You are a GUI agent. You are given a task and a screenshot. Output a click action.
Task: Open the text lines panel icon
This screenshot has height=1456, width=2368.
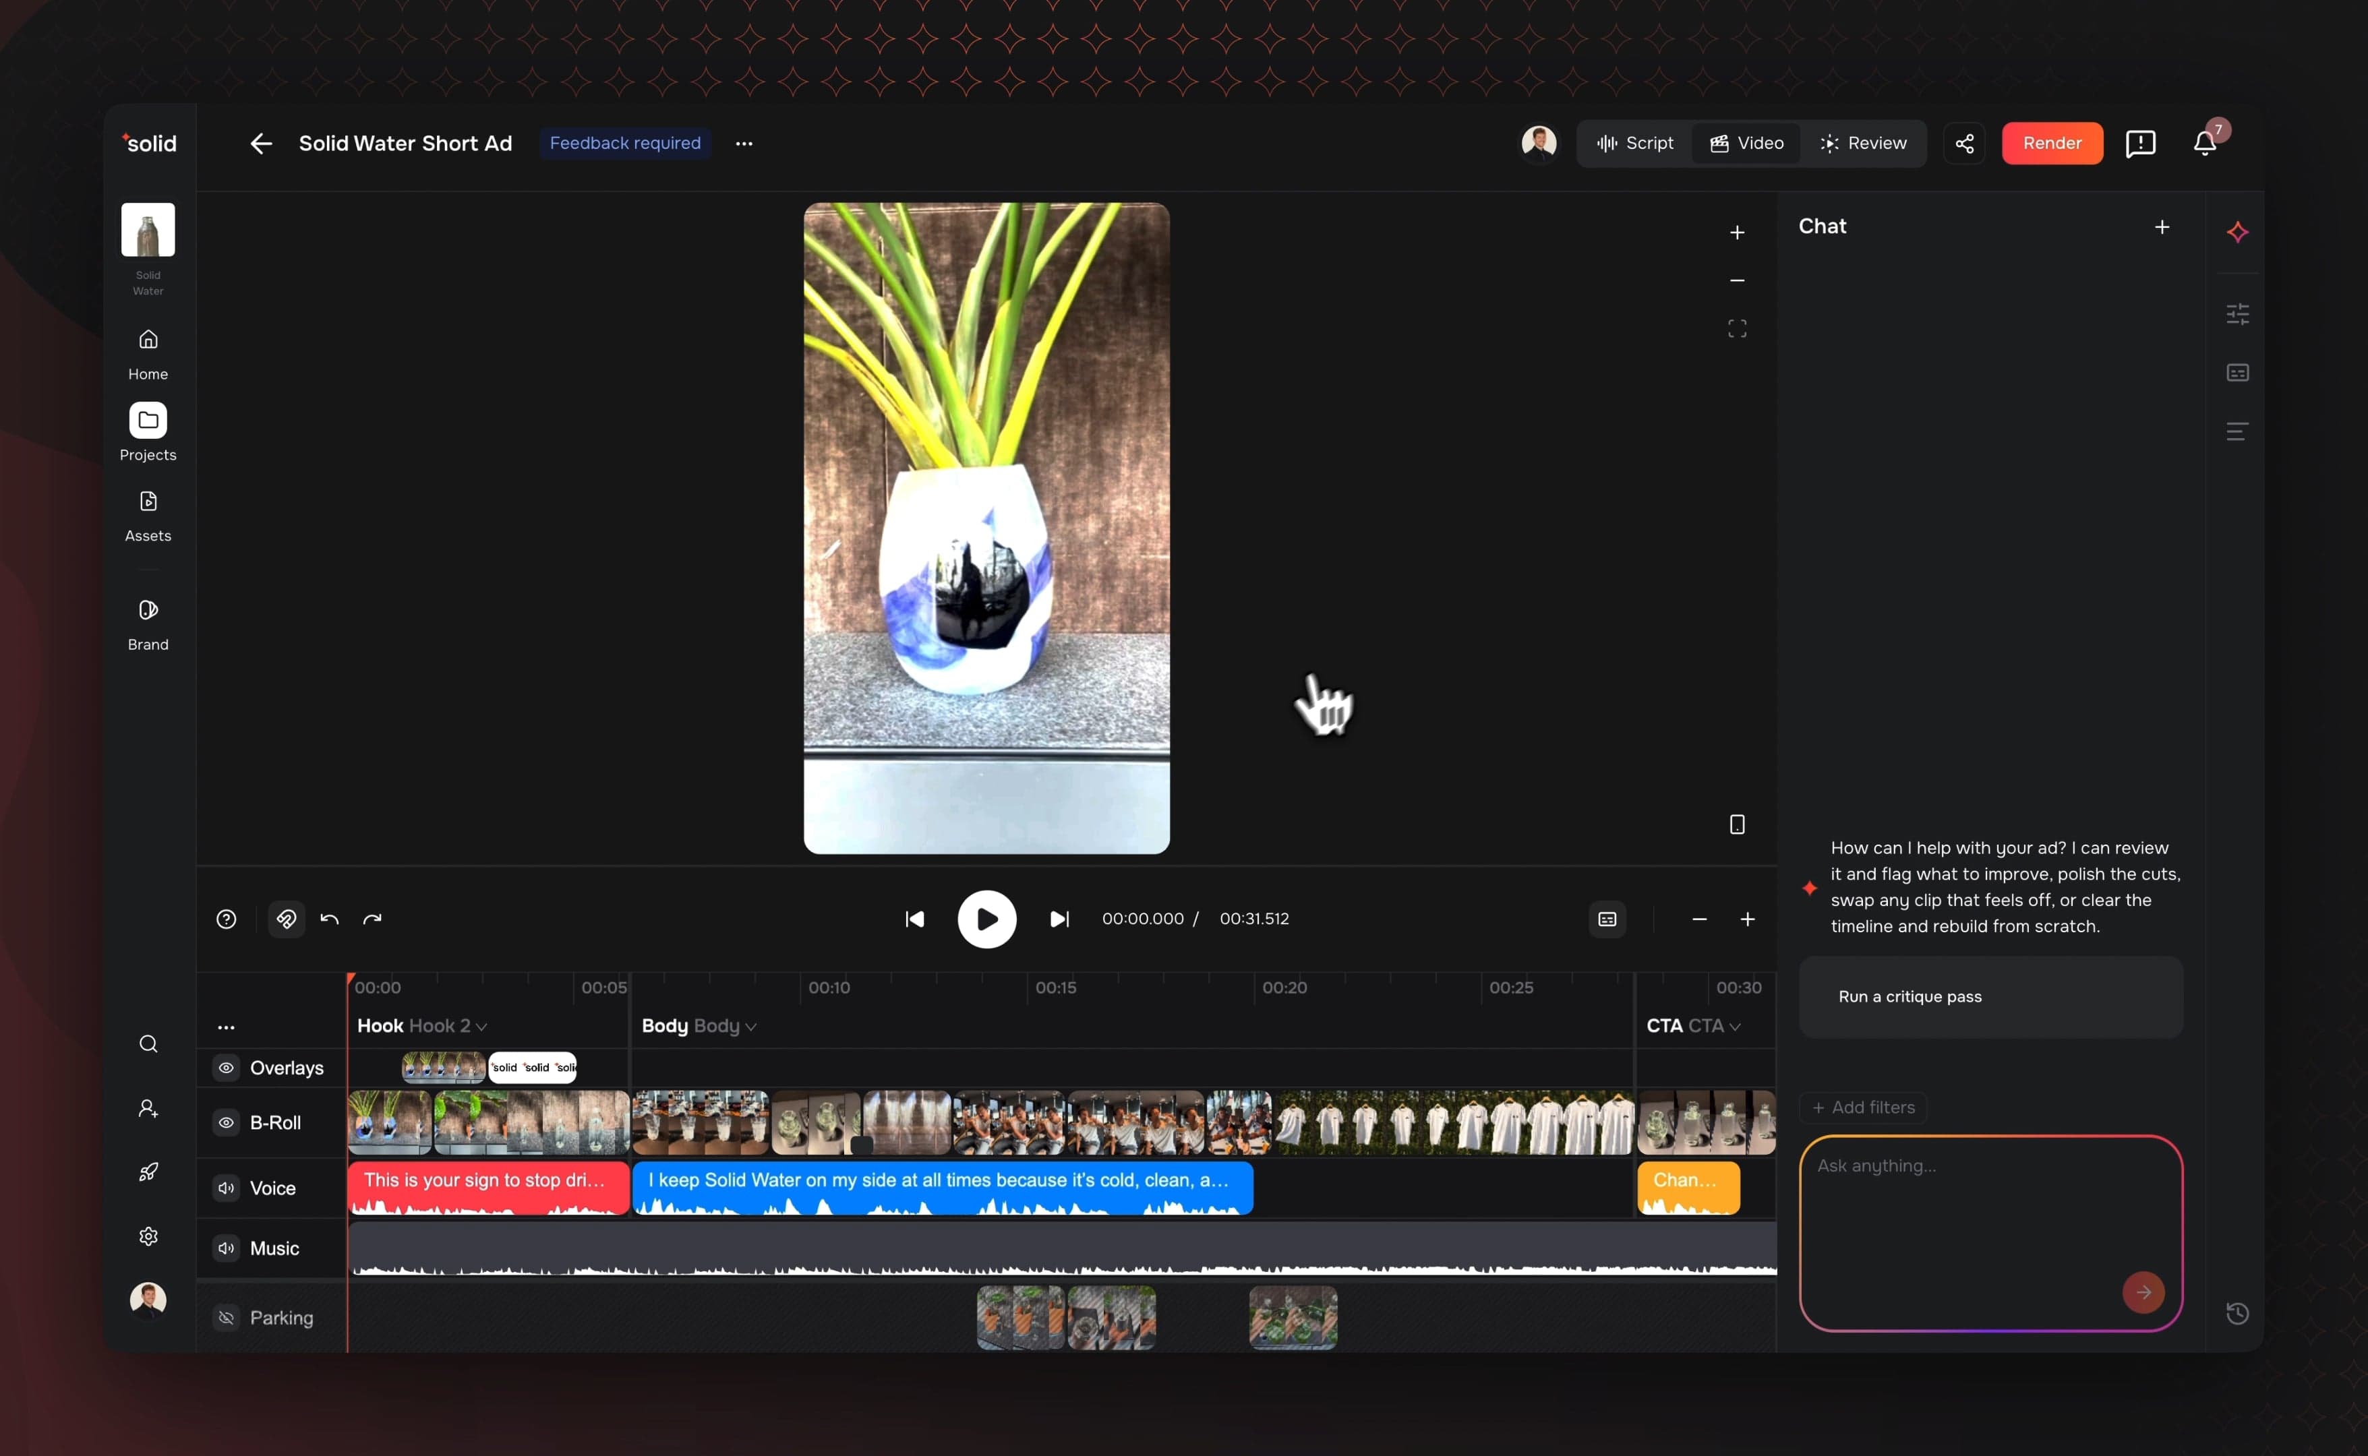pyautogui.click(x=2237, y=431)
